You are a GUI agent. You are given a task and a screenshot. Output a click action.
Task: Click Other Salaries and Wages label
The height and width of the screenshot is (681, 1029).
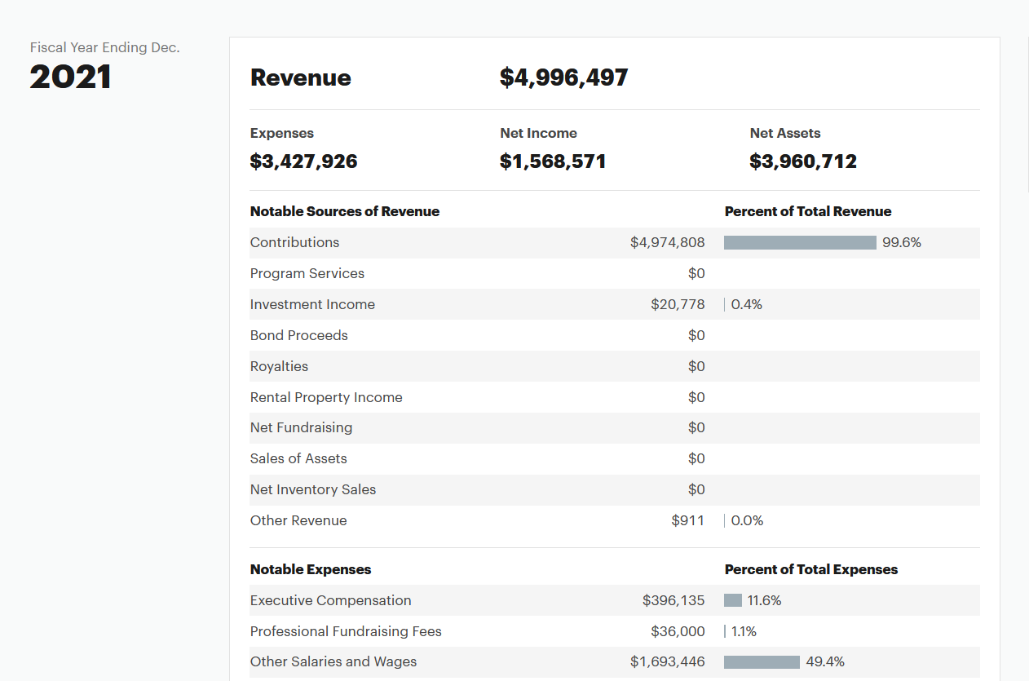pos(333,661)
